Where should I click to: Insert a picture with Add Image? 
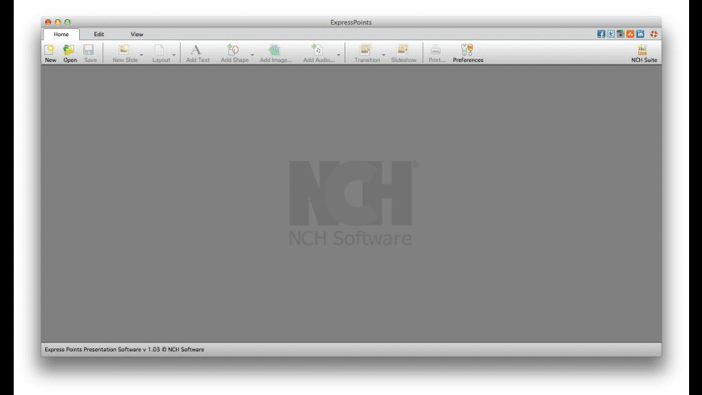275,53
